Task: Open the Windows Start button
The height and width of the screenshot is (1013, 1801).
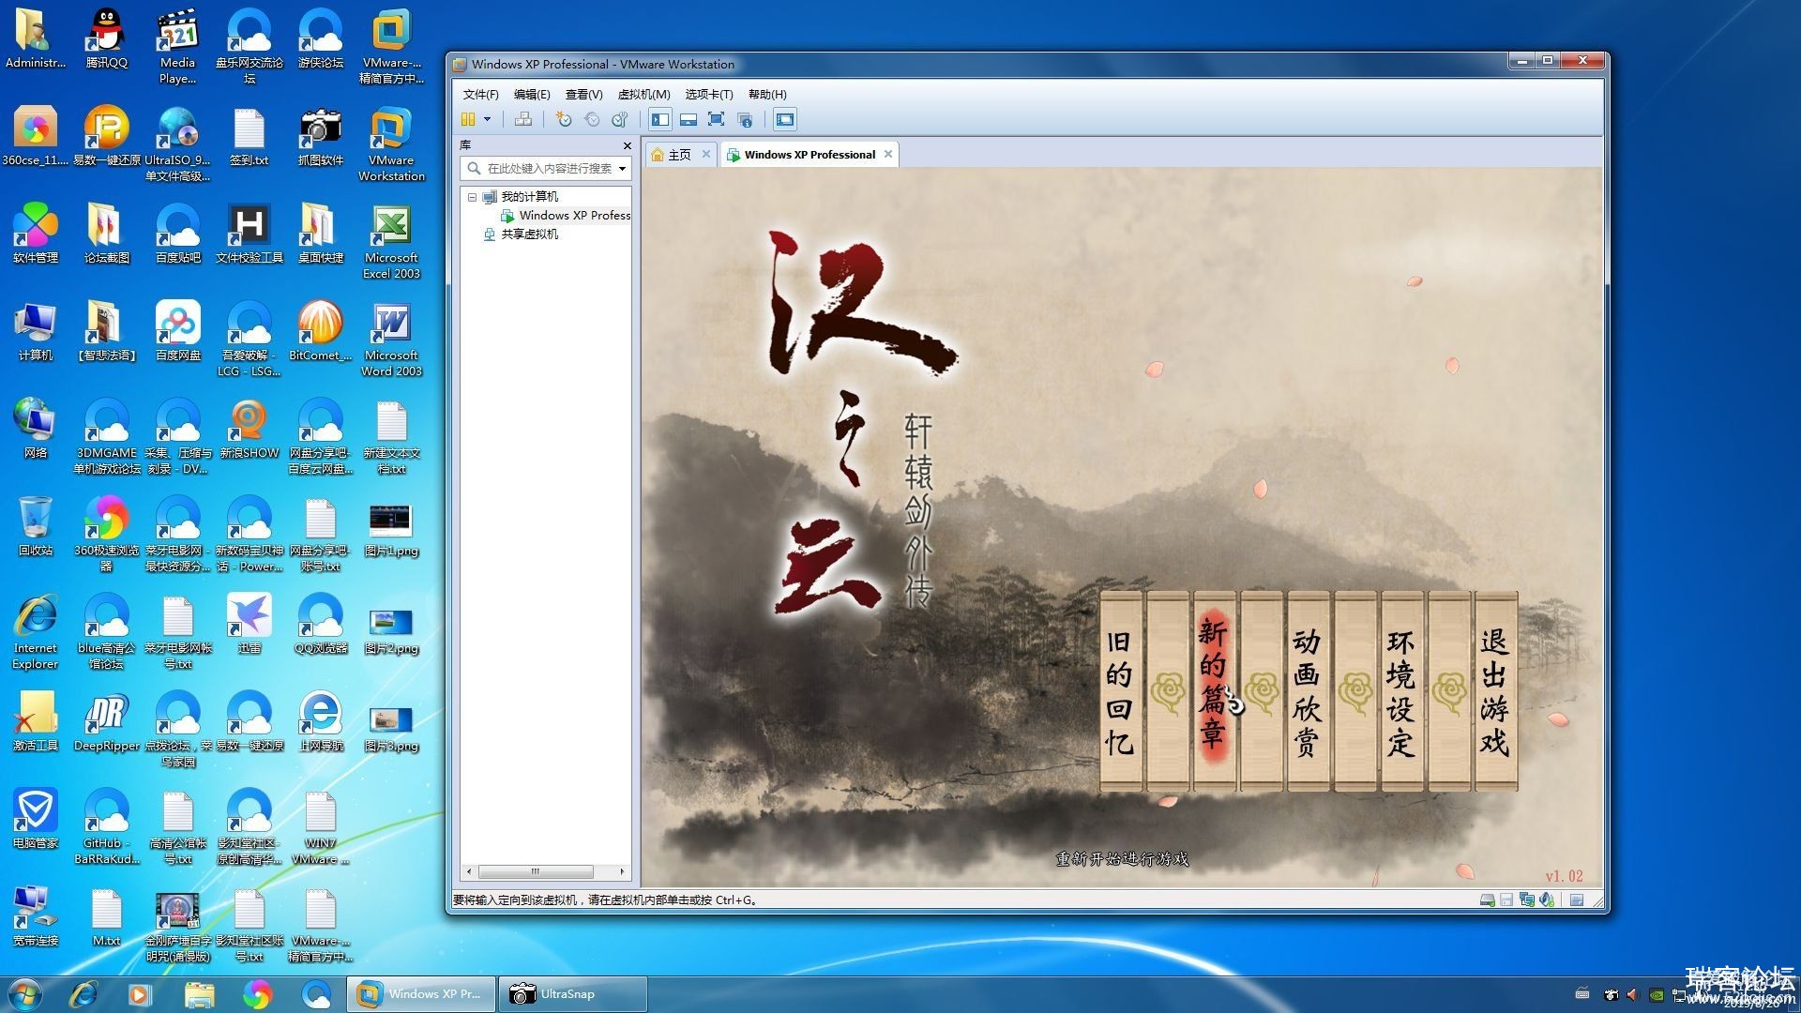Action: (25, 994)
